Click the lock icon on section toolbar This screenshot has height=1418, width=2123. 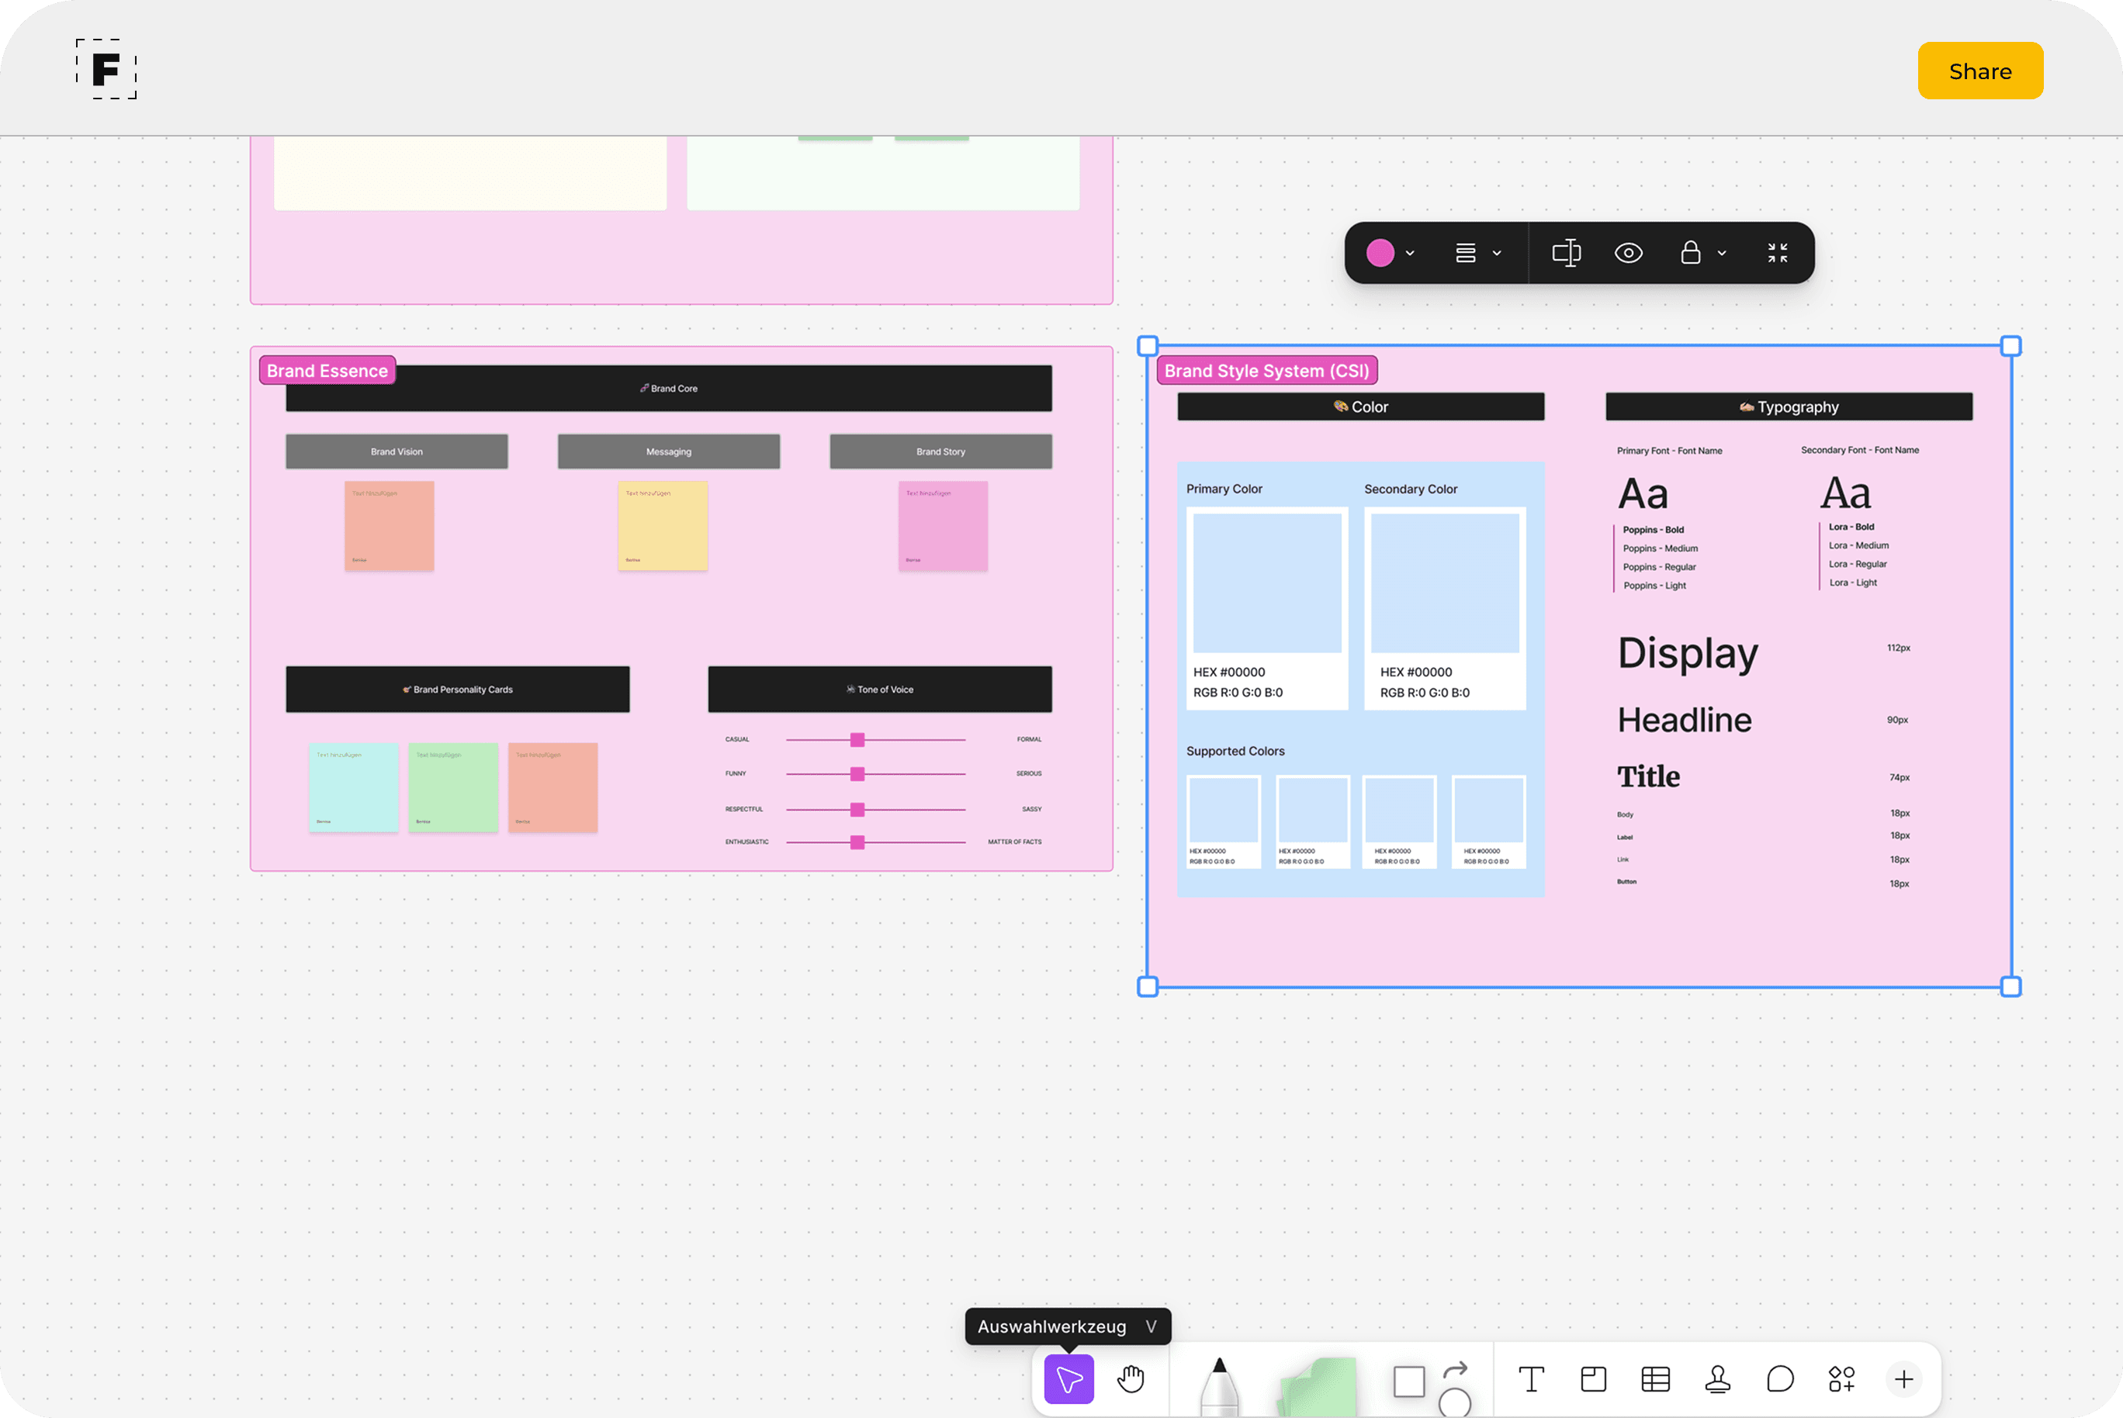click(x=1690, y=253)
